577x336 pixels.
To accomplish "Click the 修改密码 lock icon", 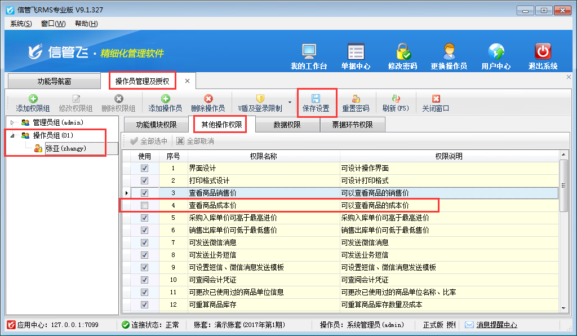I will coord(402,52).
